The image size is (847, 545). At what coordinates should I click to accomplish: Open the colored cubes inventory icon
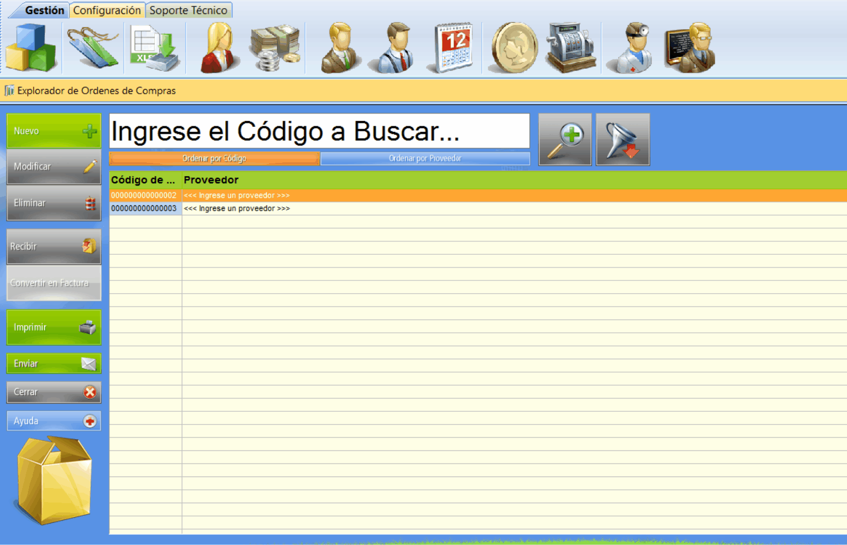pos(31,48)
